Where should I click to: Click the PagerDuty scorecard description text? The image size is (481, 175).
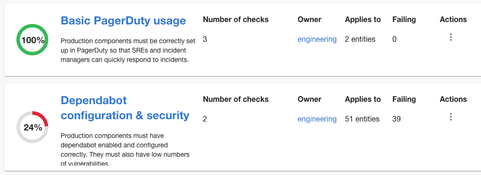(x=128, y=51)
